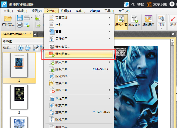
Task: Open the 水印 watermark submenu
Action: [x=79, y=25]
